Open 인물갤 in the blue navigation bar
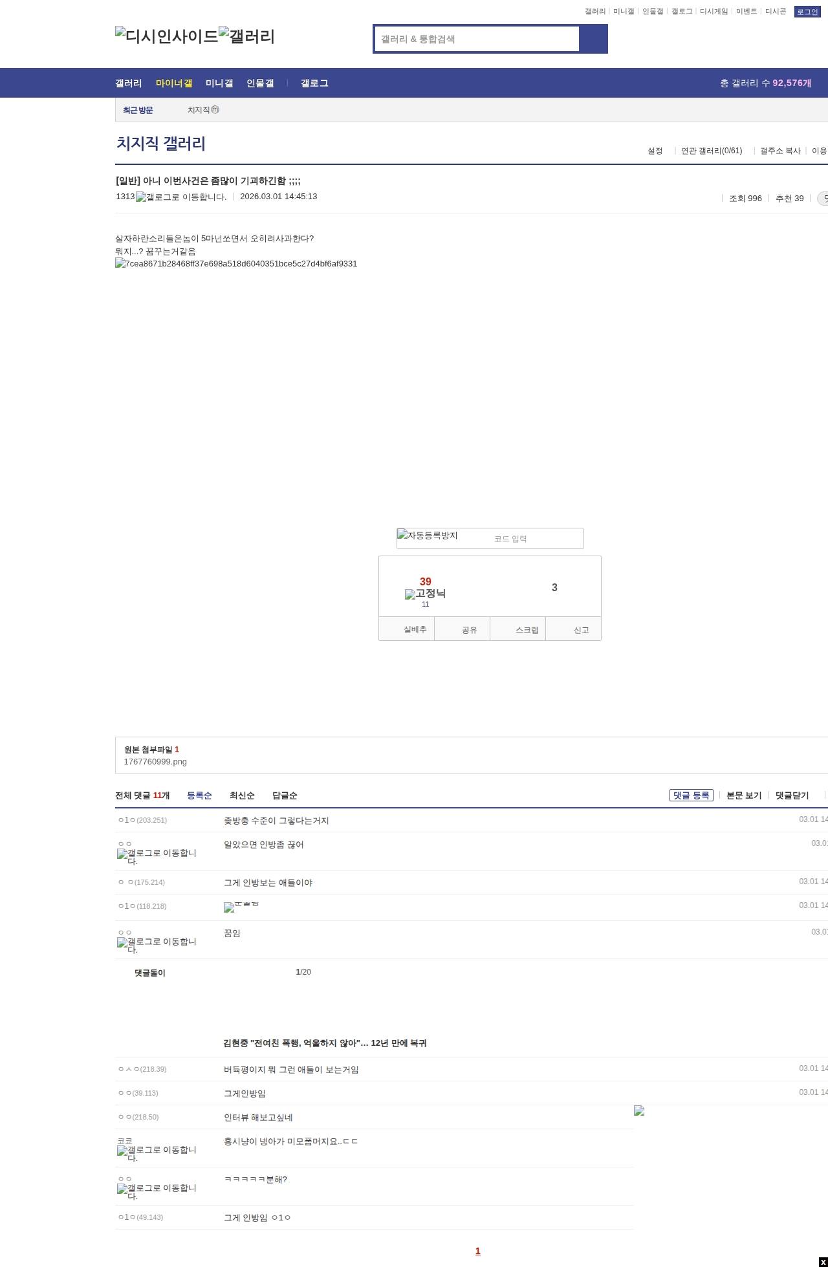The image size is (828, 1267). point(260,83)
